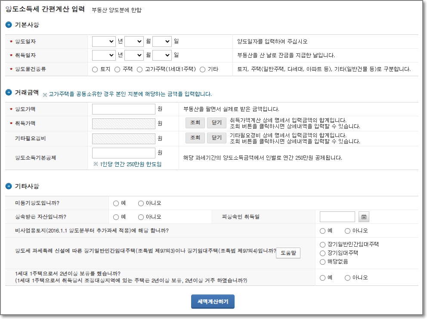The width and height of the screenshot is (427, 319).
Task: Click '부동산을 산 날로 잔금을 지급한 날입니다.' text
Action: (x=286, y=55)
